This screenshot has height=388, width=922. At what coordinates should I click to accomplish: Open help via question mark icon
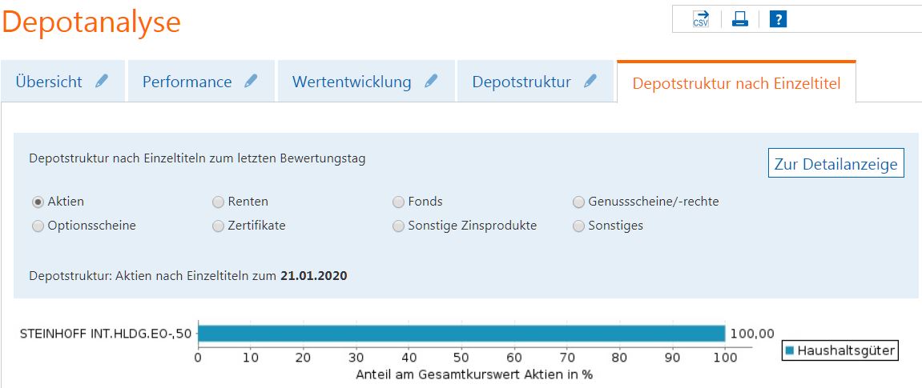coord(778,19)
